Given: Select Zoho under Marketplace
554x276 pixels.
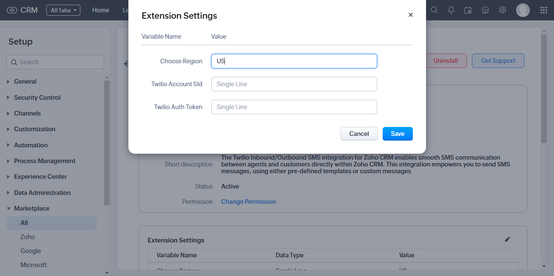Looking at the screenshot, I should [x=28, y=237].
